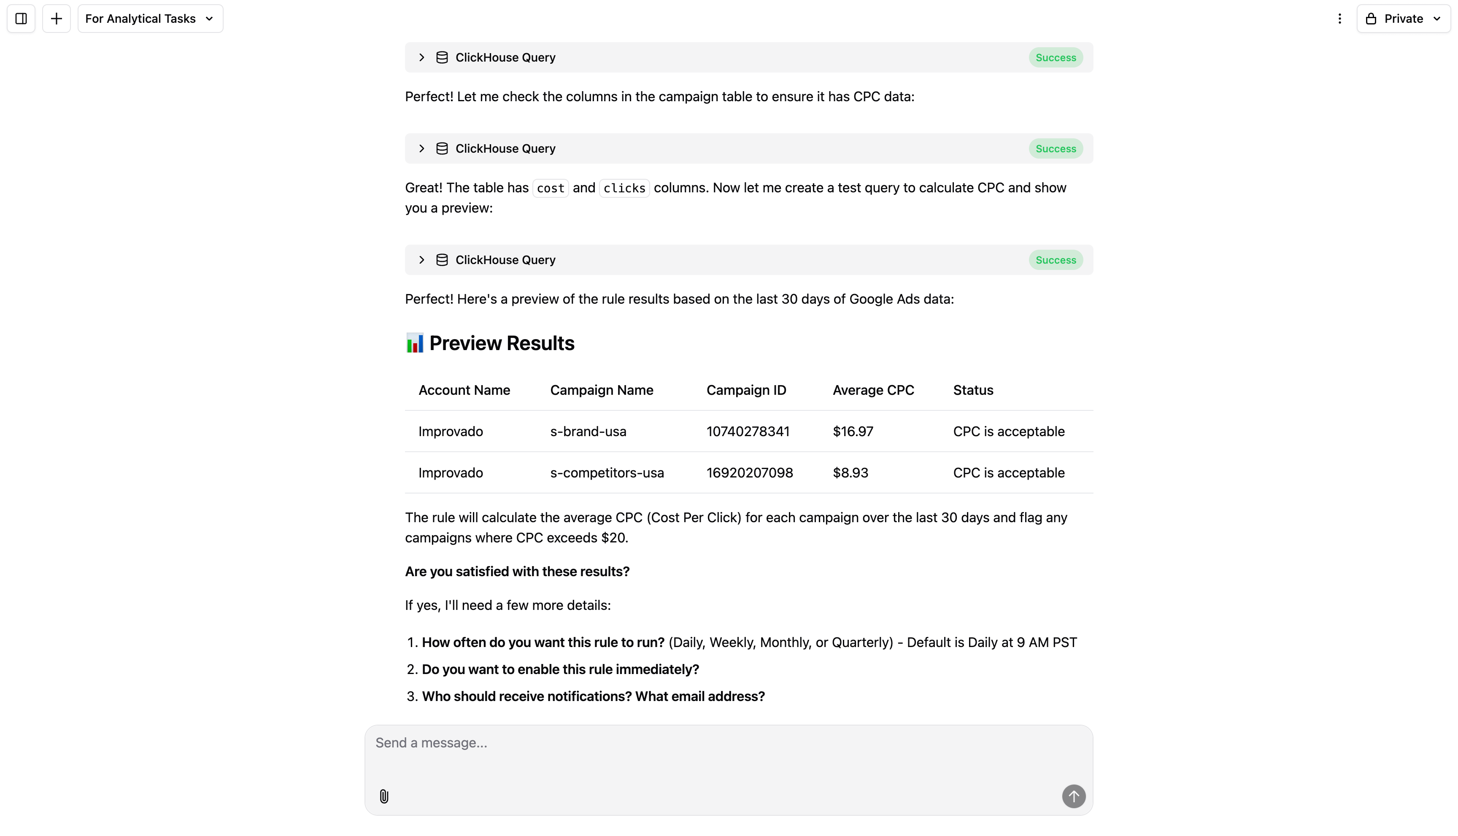The width and height of the screenshot is (1458, 836).
Task: Click the first query's Success badge
Action: (x=1056, y=57)
